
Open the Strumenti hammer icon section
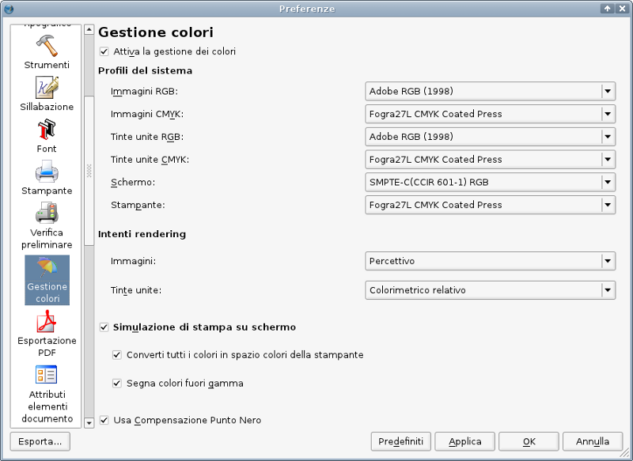click(47, 46)
